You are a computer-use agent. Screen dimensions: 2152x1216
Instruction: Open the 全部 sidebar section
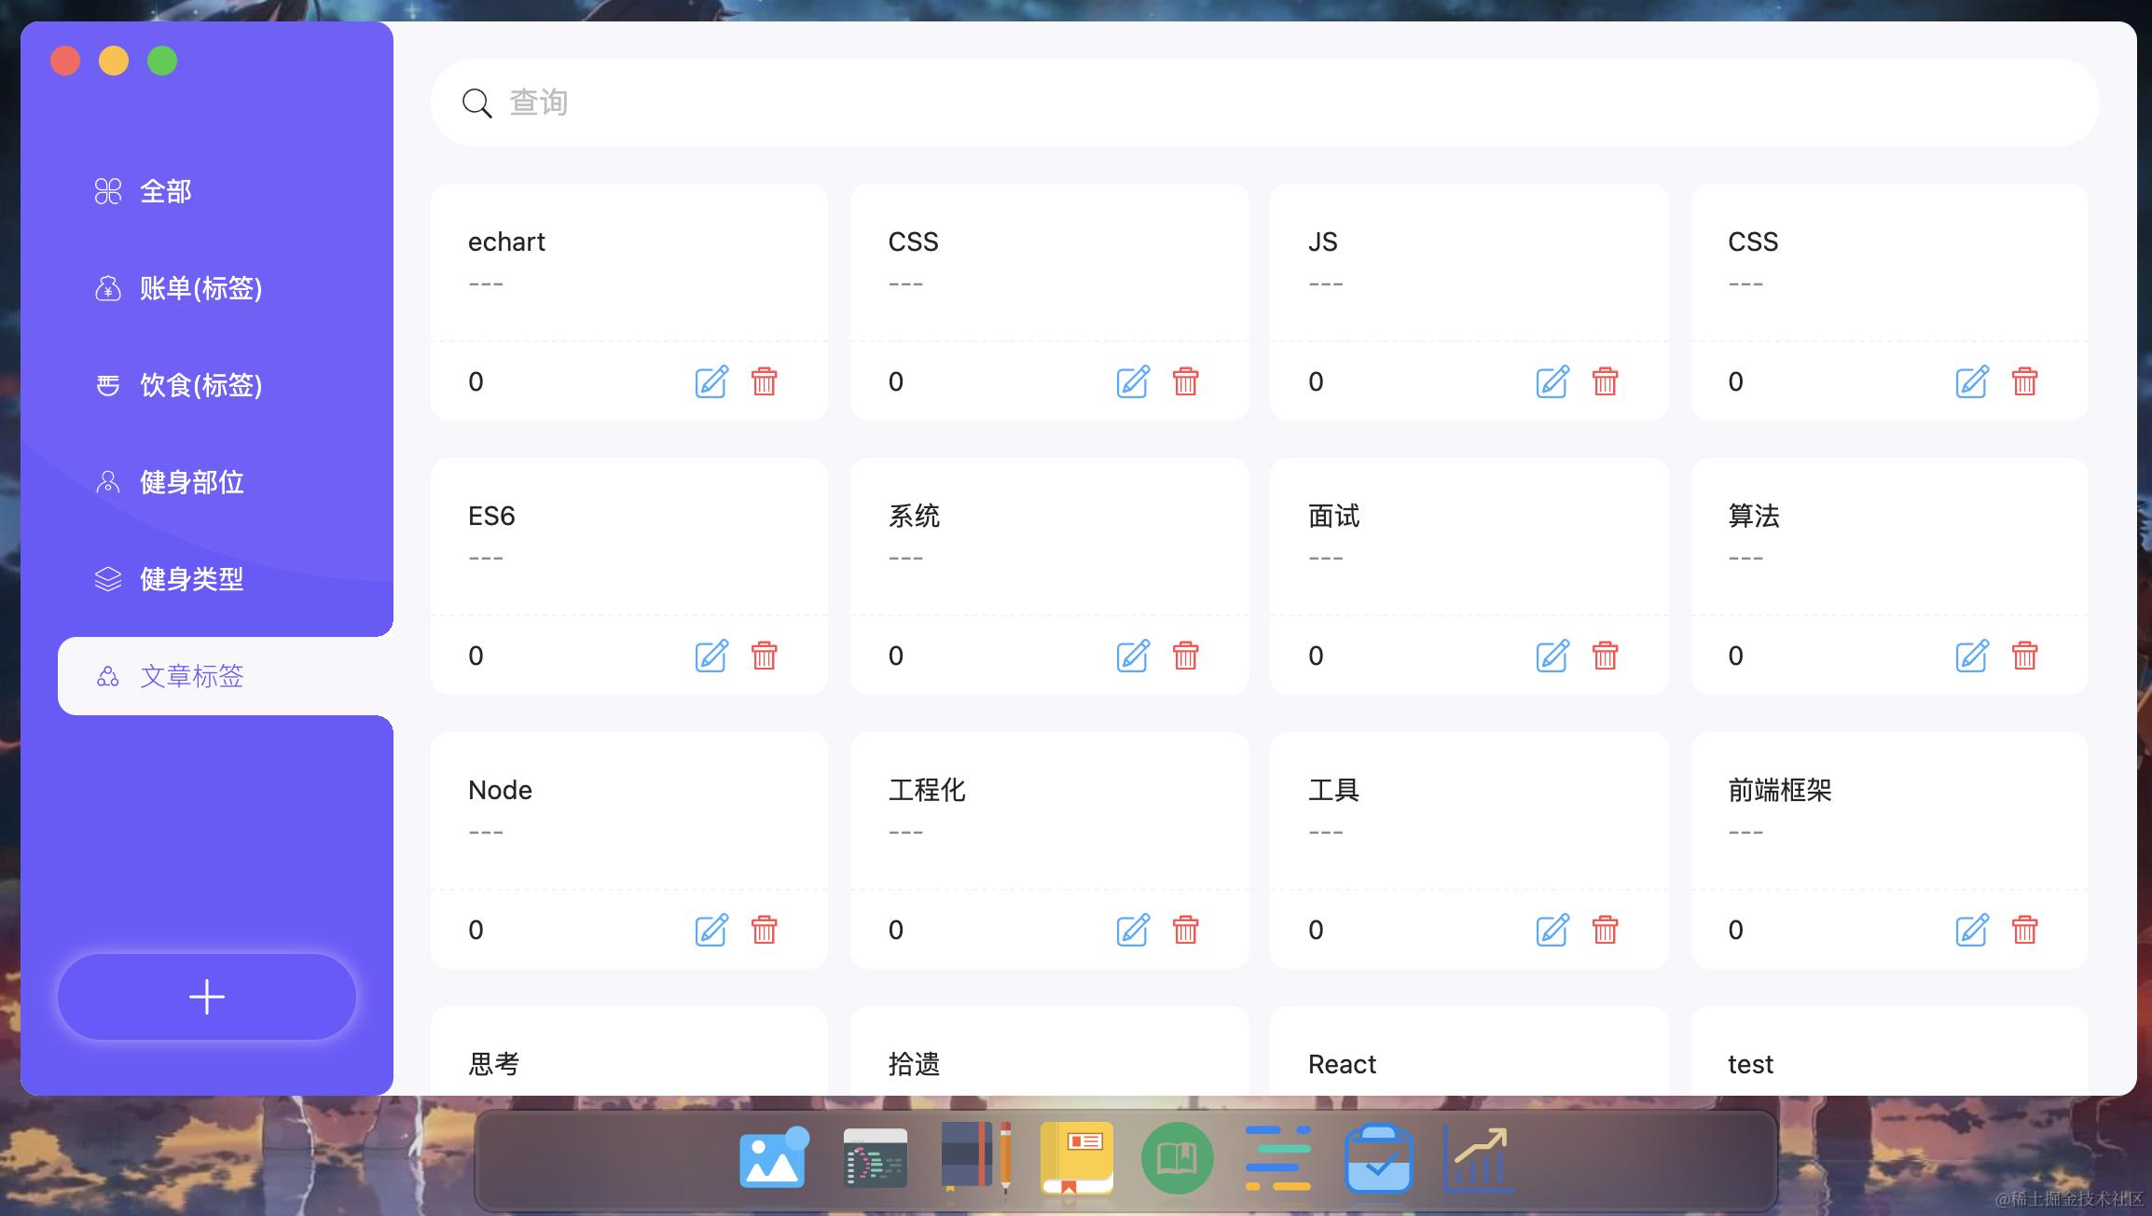pos(165,191)
